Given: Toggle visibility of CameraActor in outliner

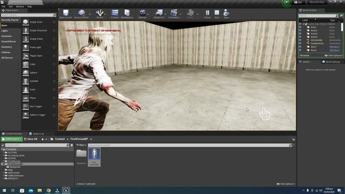Looking at the screenshot, I should pos(300,44).
